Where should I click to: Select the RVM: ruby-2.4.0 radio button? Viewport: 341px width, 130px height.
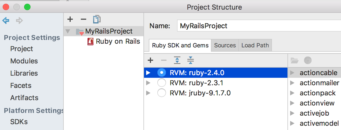click(x=162, y=72)
